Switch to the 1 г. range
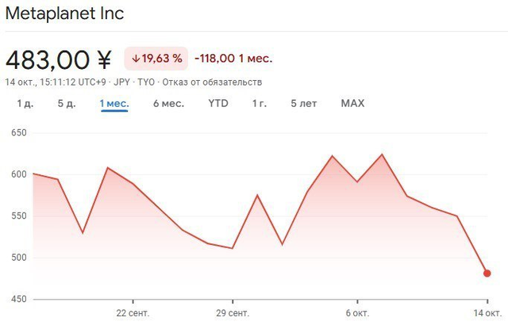 point(260,103)
